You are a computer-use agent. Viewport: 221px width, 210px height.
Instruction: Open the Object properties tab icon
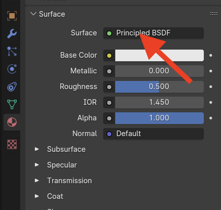(x=12, y=16)
